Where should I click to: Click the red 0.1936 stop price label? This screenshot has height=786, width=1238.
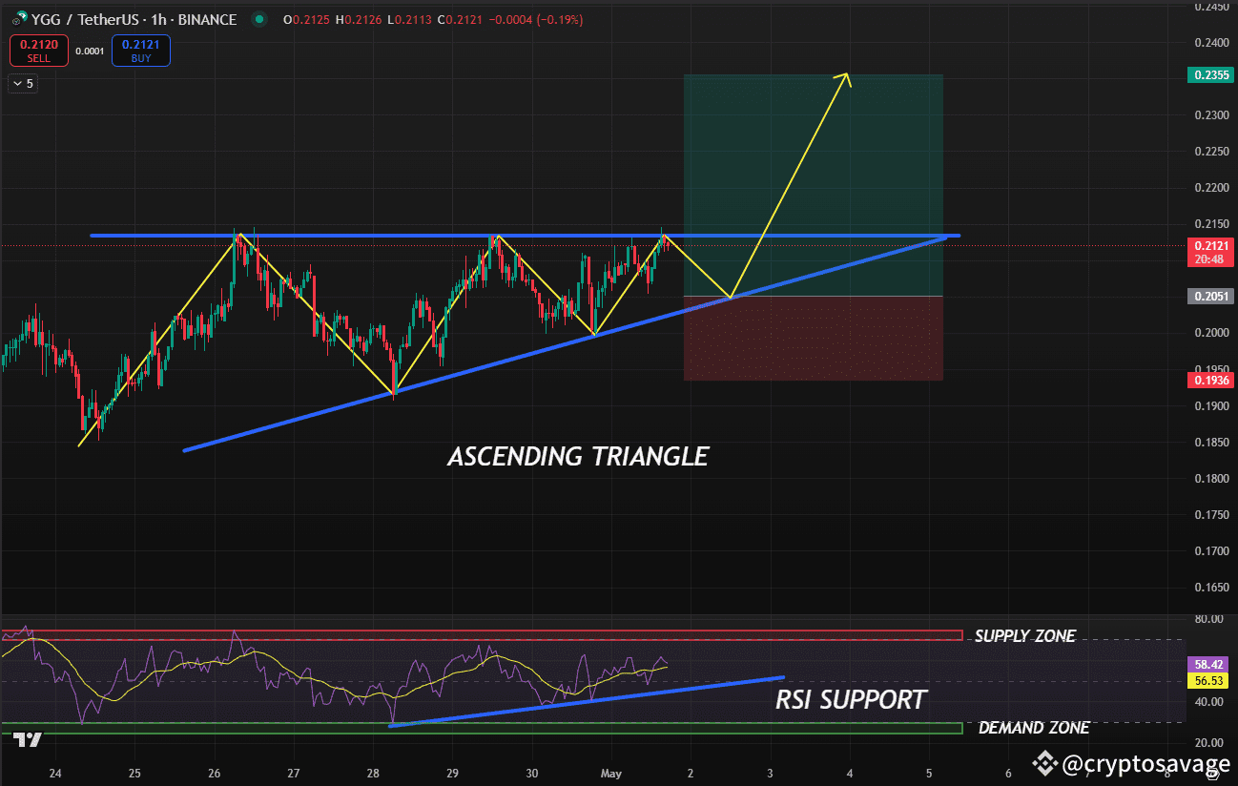click(1210, 381)
